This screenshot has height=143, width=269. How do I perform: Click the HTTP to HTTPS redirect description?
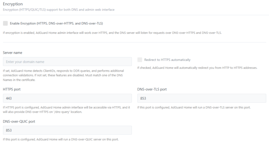197,67
